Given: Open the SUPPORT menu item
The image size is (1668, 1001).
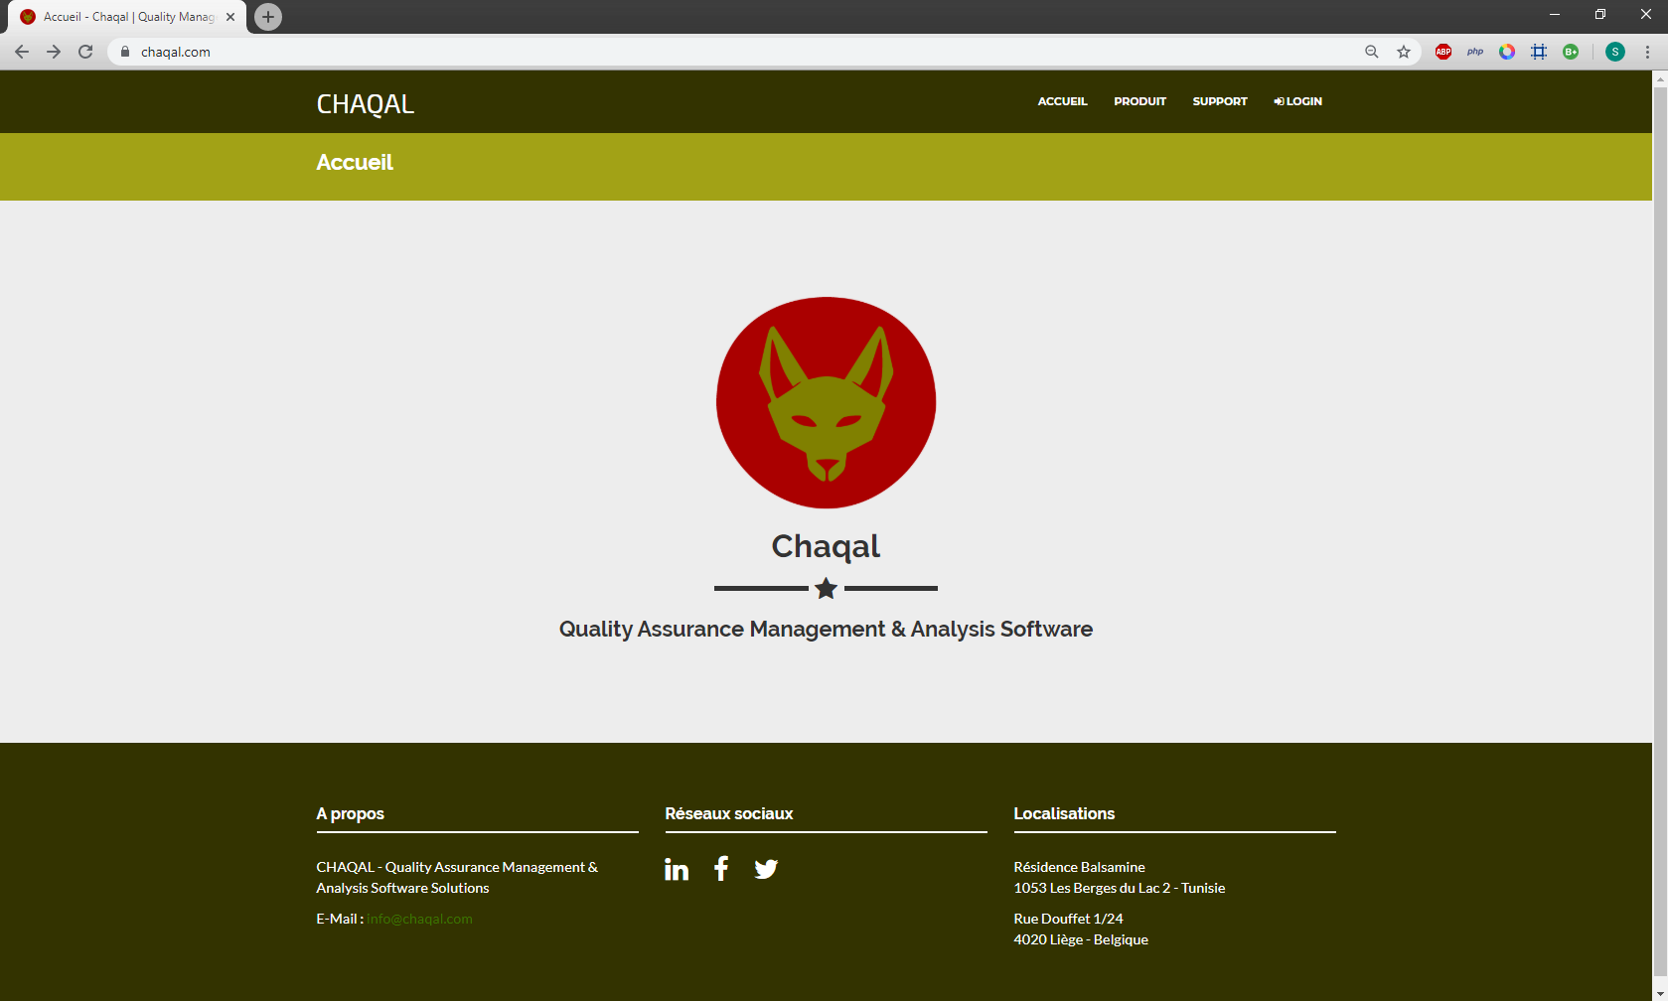Looking at the screenshot, I should click(x=1220, y=101).
